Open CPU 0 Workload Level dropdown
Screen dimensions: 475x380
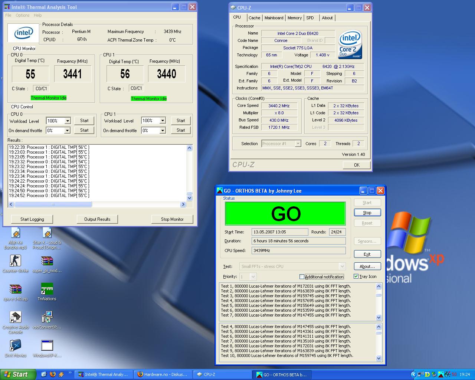[x=68, y=121]
